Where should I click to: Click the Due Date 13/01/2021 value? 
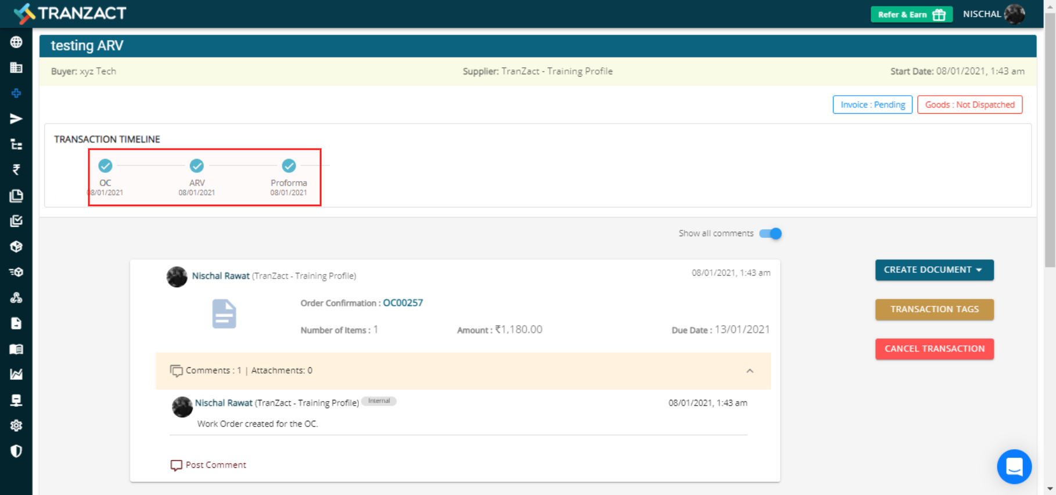pos(742,330)
